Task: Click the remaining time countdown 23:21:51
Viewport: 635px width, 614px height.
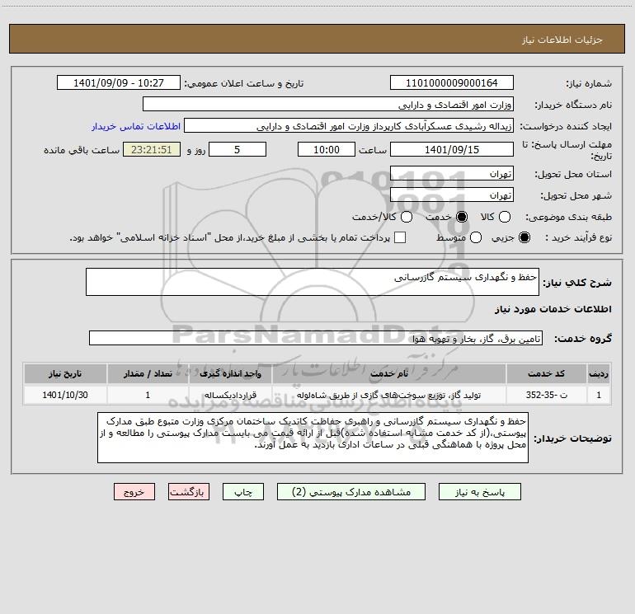Action: tap(152, 149)
